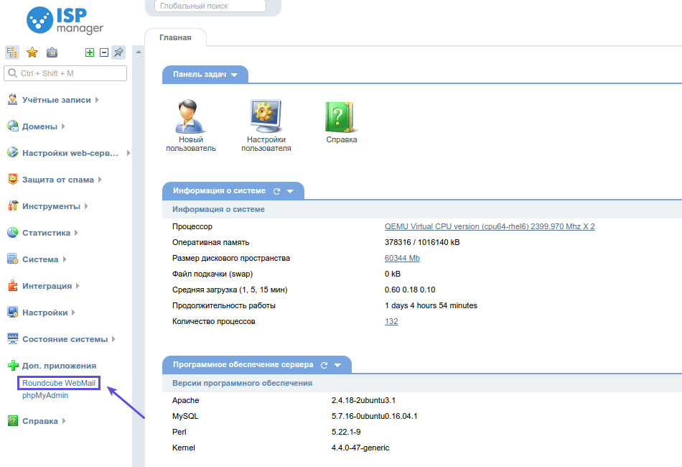
Task: Open the 60344 Mb disk space link
Action: pos(402,258)
